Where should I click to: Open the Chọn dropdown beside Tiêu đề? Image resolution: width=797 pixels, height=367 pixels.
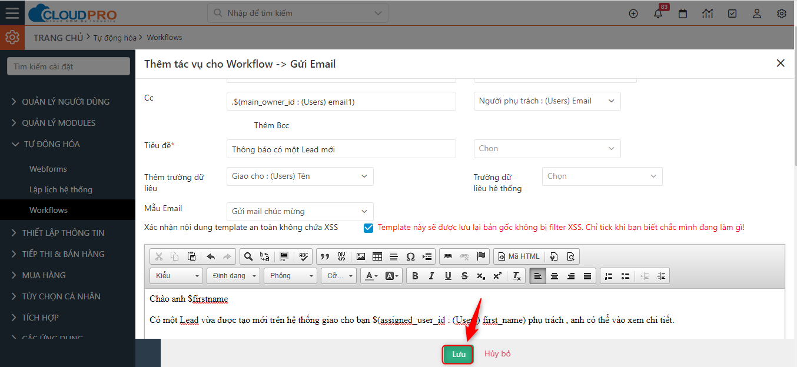[x=547, y=149]
